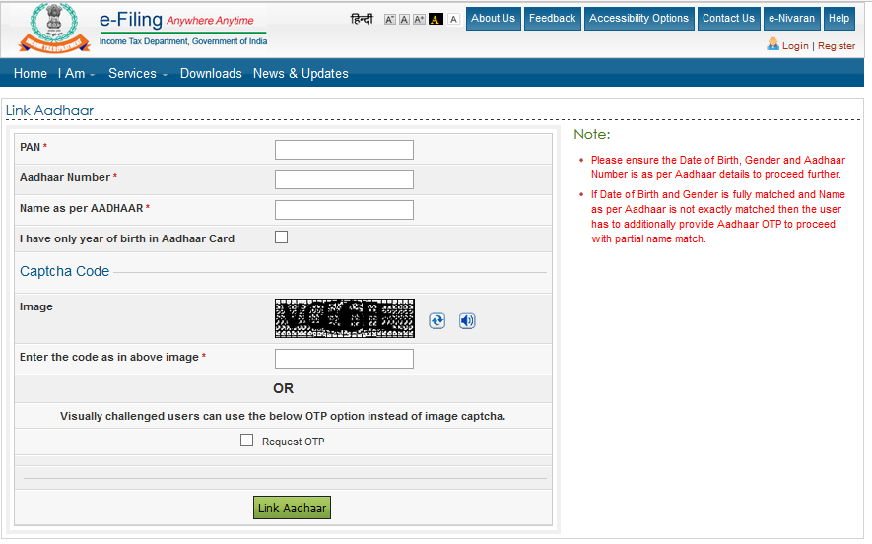Click the 'Income Tax Department, Government of India' text

tap(183, 41)
